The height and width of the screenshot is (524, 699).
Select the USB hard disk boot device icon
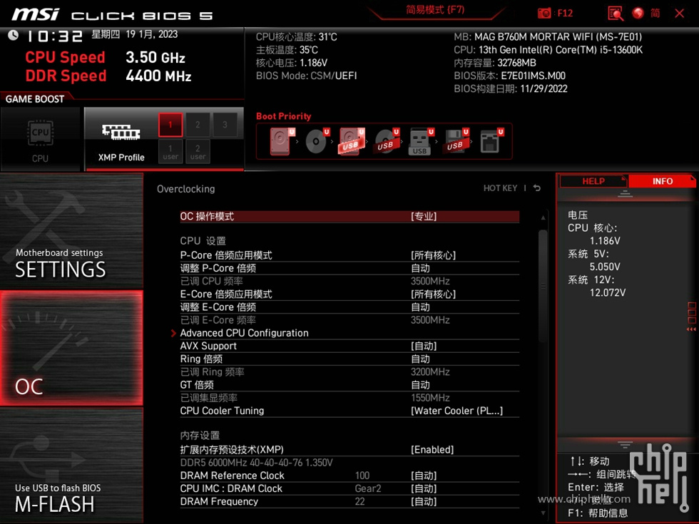click(352, 141)
